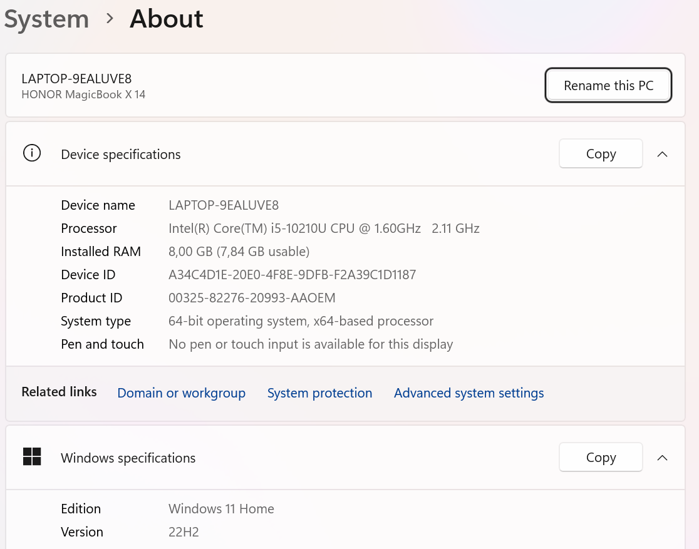
Task: Select the No pen or touch input text
Action: (x=310, y=344)
